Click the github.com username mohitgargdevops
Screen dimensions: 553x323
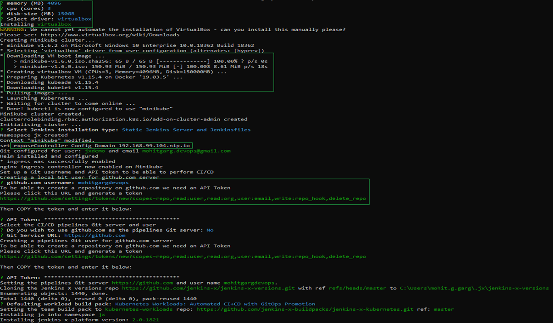pos(103,183)
